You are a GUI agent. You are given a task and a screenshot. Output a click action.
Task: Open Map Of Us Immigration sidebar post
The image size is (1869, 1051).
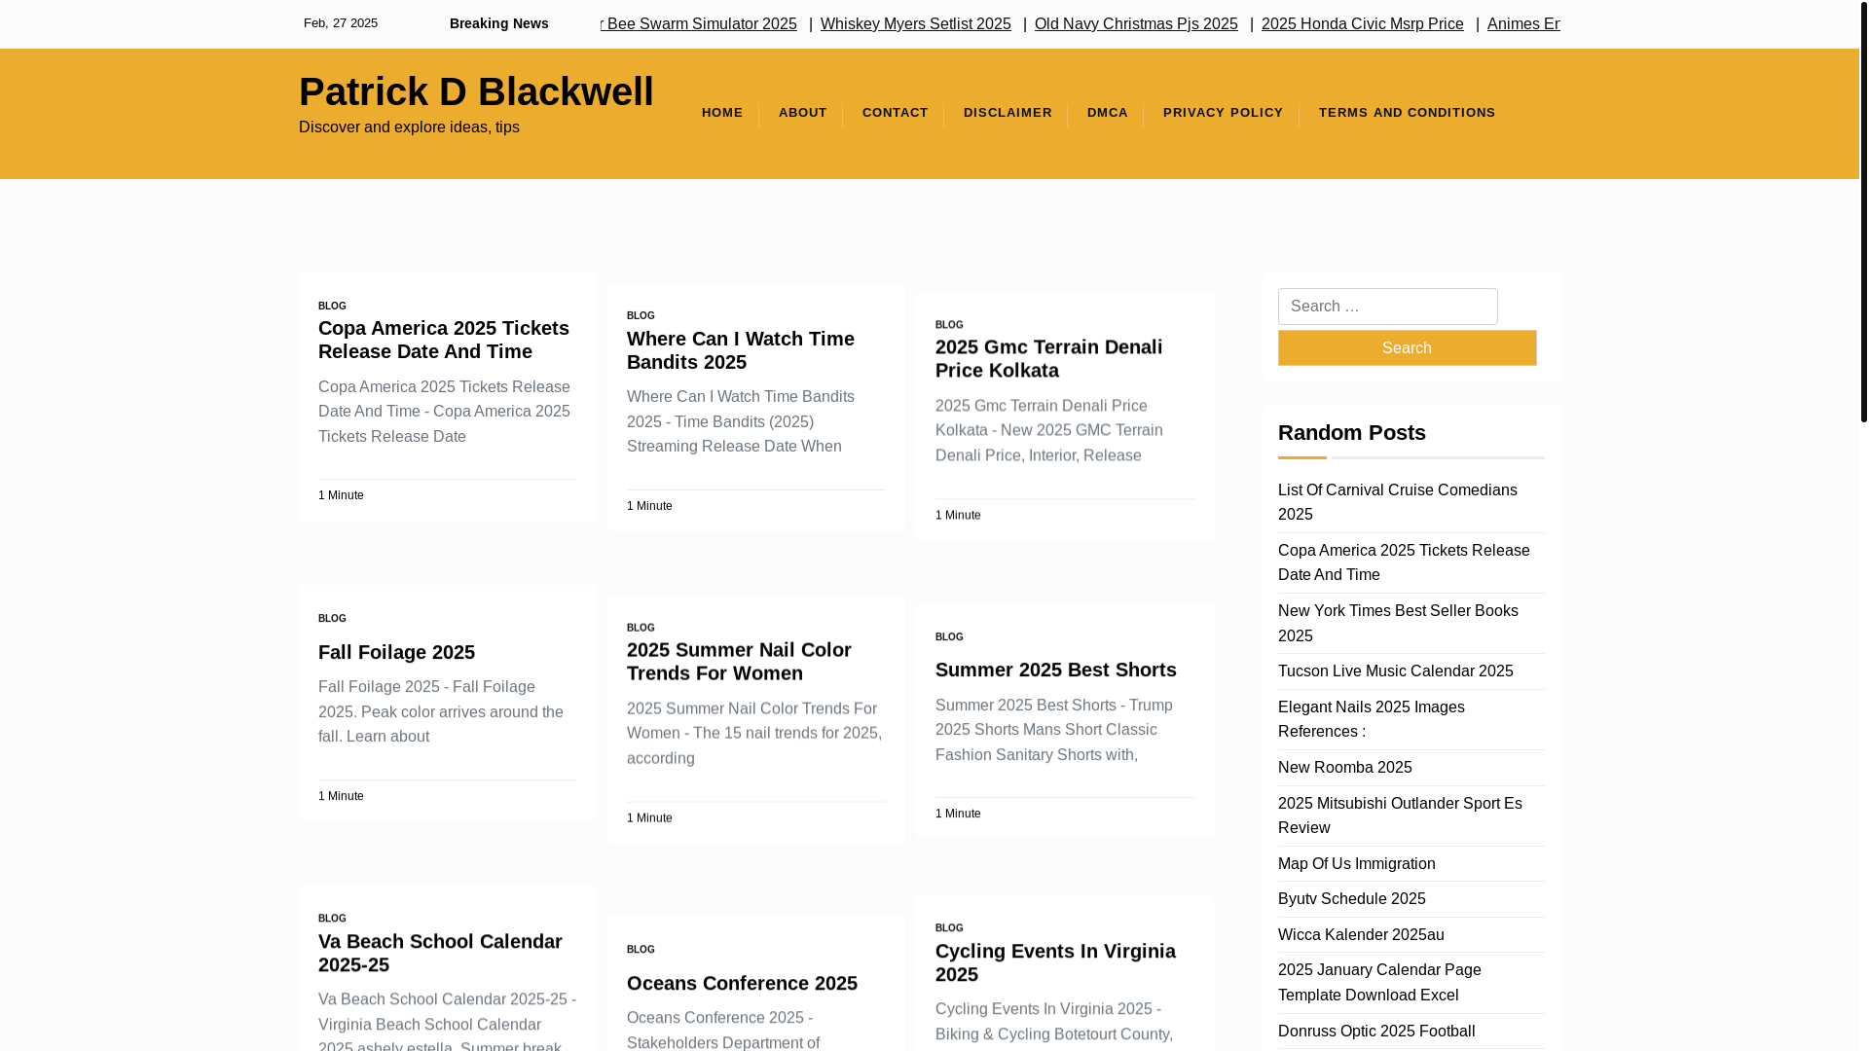(1356, 864)
